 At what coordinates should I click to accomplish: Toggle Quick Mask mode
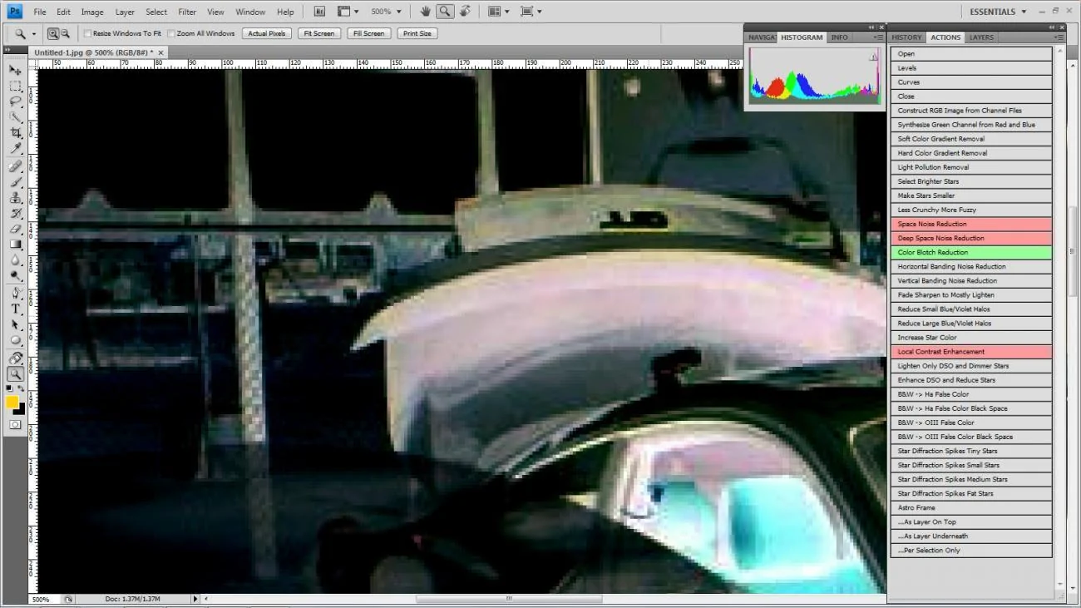(15, 424)
